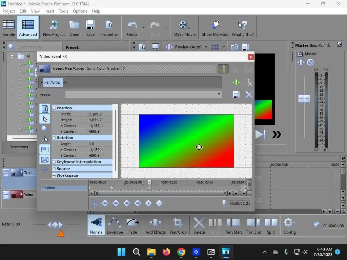Viewport: 347px width, 260px height.
Task: Click the New Project toolbar icon
Action: (54, 28)
